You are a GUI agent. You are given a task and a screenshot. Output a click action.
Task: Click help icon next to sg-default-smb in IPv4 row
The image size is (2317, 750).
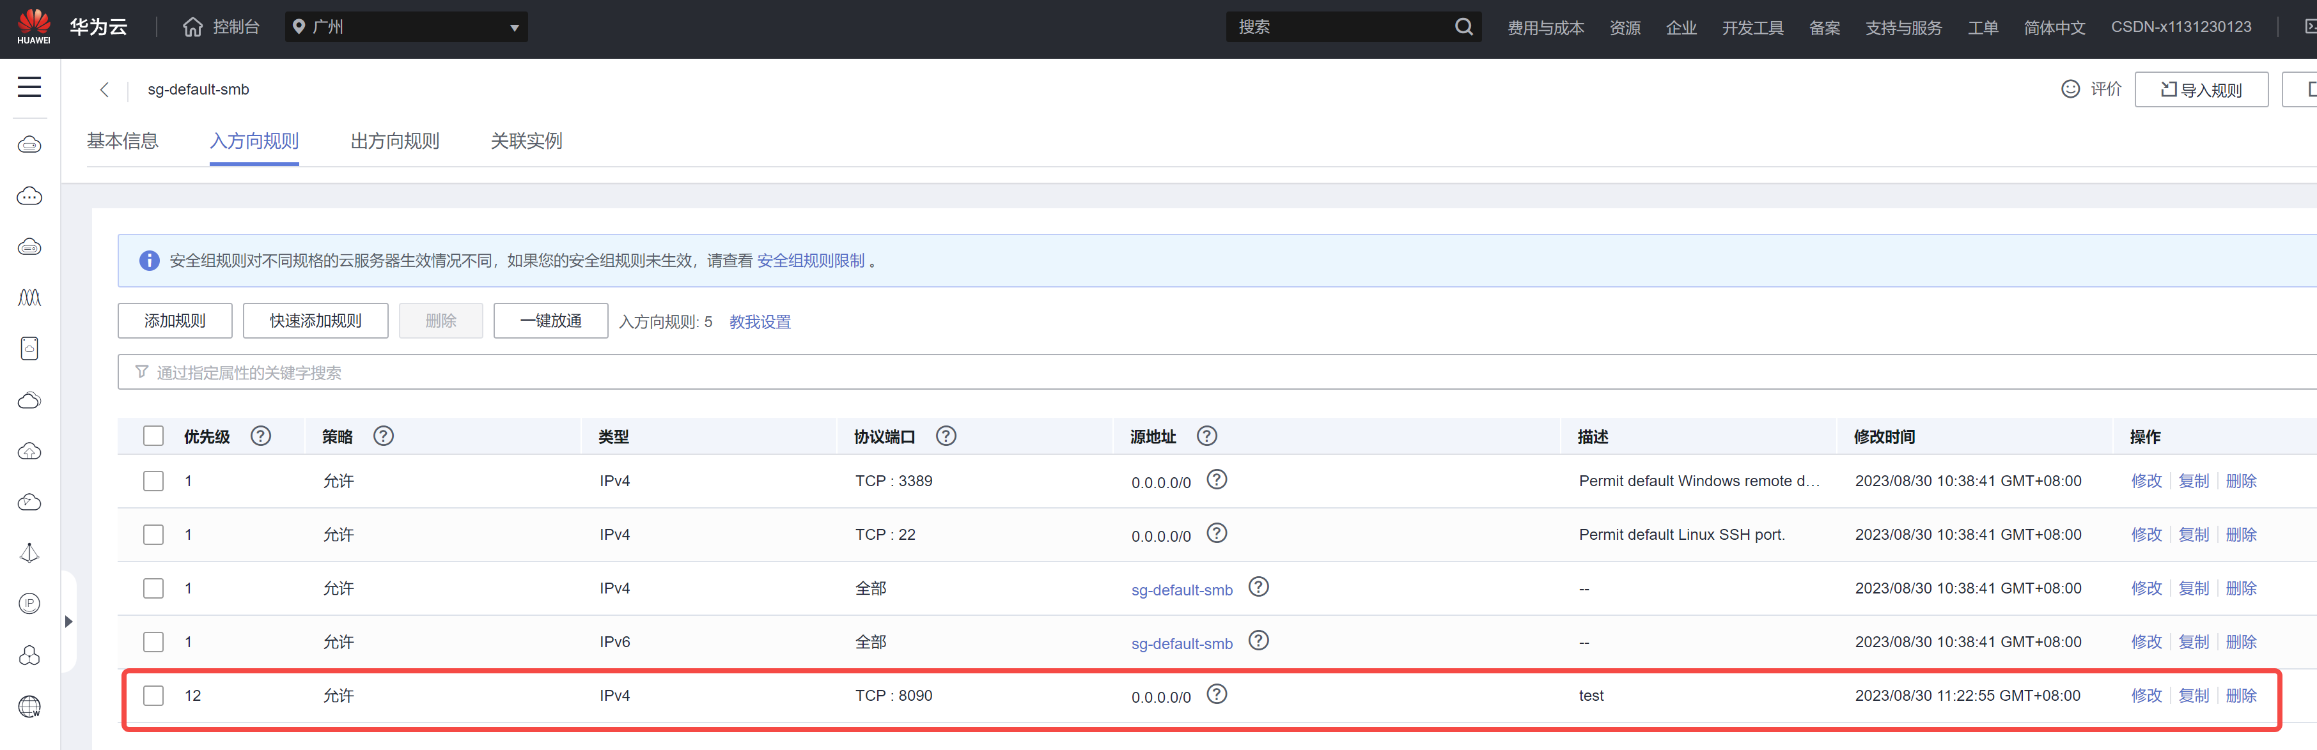(1258, 587)
